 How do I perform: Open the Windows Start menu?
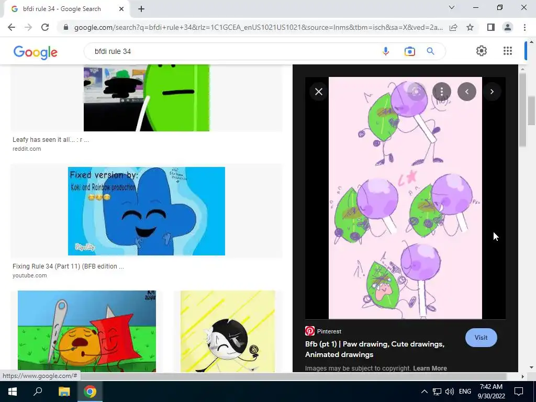pyautogui.click(x=13, y=392)
